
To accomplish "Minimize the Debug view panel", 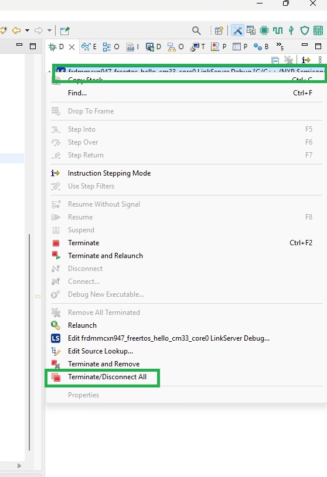I will (x=305, y=45).
